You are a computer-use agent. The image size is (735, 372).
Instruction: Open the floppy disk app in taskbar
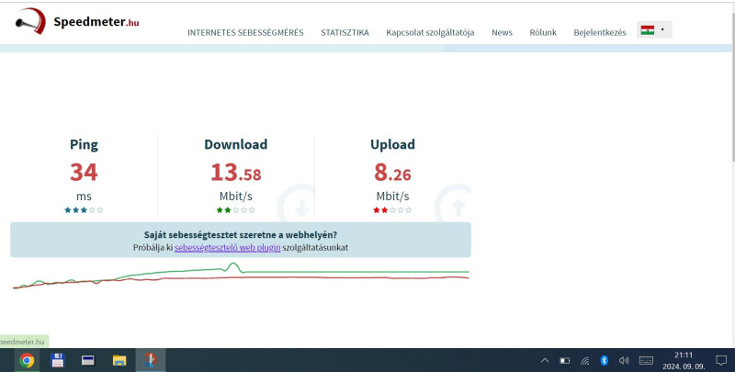point(58,360)
